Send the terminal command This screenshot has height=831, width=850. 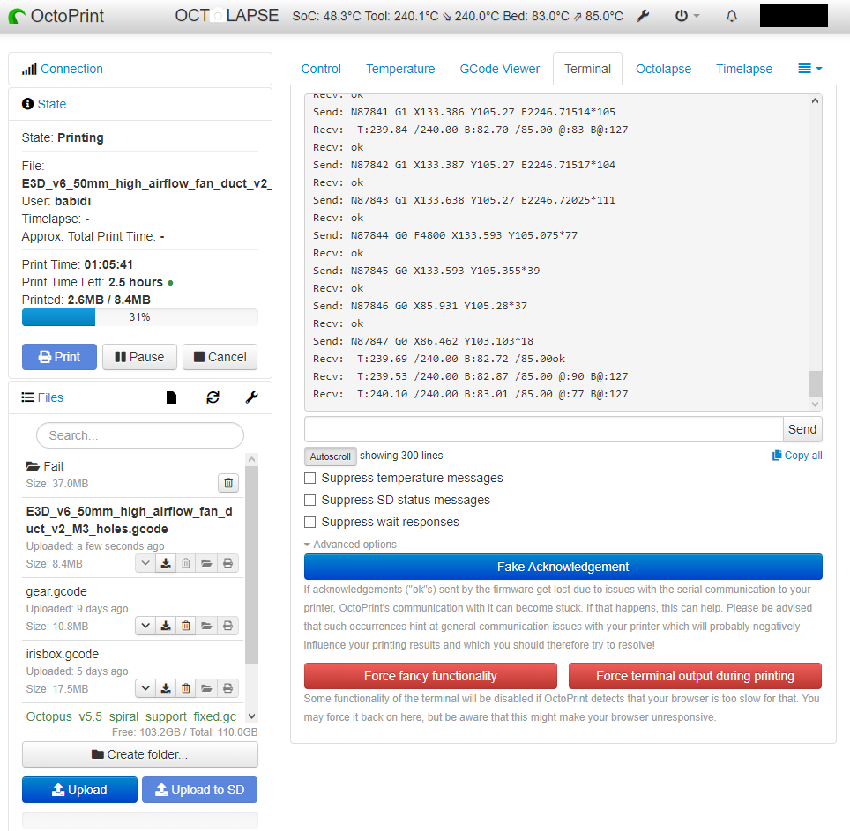[x=802, y=429]
